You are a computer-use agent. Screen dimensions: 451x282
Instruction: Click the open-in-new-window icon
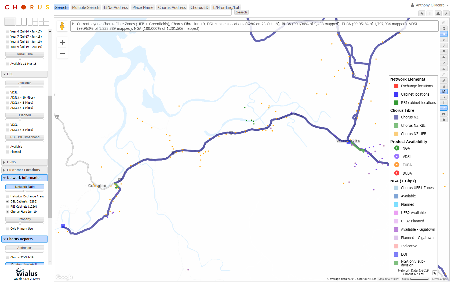[444, 46]
